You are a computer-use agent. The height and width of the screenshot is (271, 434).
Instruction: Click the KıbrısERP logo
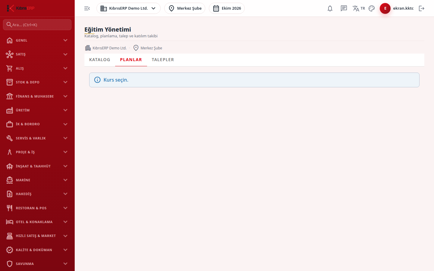pyautogui.click(x=20, y=8)
